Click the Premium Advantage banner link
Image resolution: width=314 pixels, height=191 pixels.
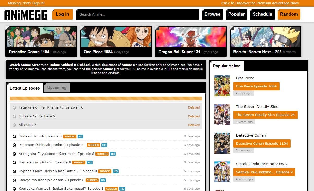260,3
